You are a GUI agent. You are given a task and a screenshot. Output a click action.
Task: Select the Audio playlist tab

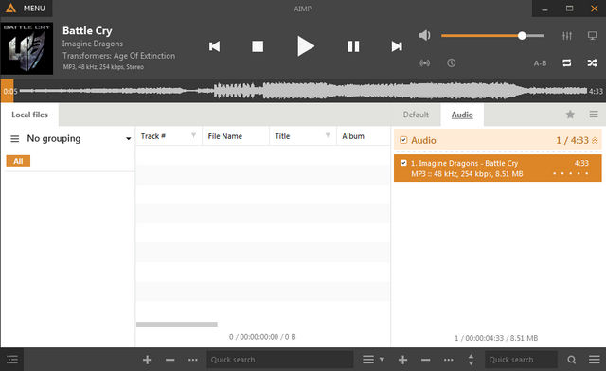tap(462, 115)
